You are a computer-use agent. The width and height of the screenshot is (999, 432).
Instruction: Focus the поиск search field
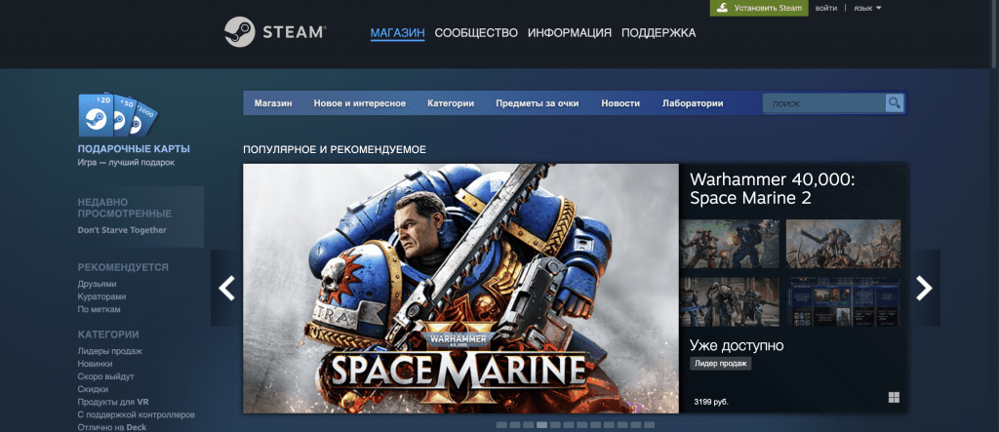coord(824,103)
